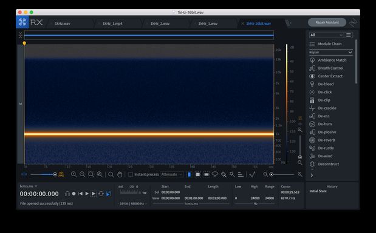Adjust the vertical frequency zoom slider
Viewport: 376px width, 233px height.
[299, 157]
